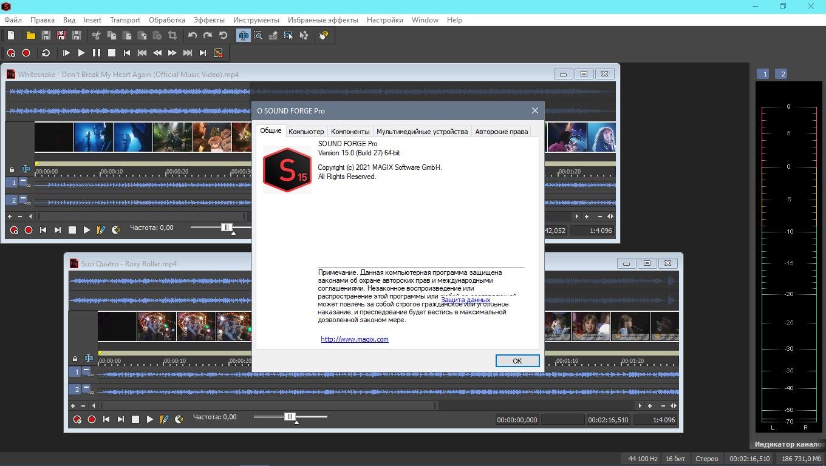Toggle the lock icon in Suzi Quatro window
826x466 pixels.
(x=75, y=359)
